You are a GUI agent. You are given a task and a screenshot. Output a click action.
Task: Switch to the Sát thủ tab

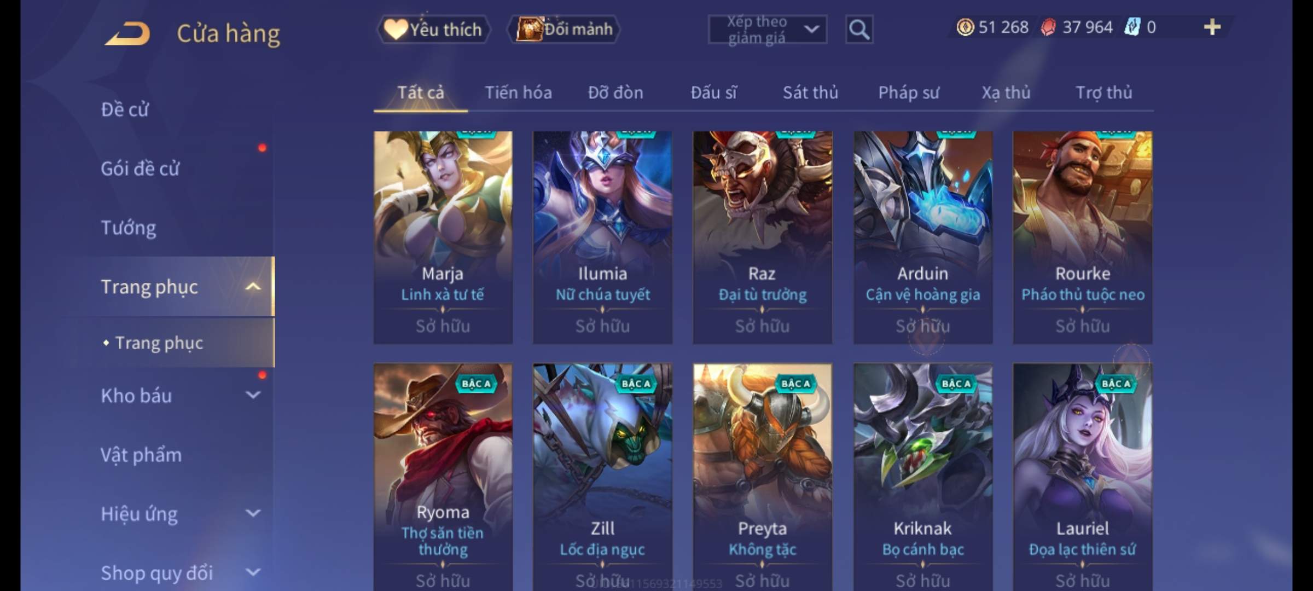(810, 92)
